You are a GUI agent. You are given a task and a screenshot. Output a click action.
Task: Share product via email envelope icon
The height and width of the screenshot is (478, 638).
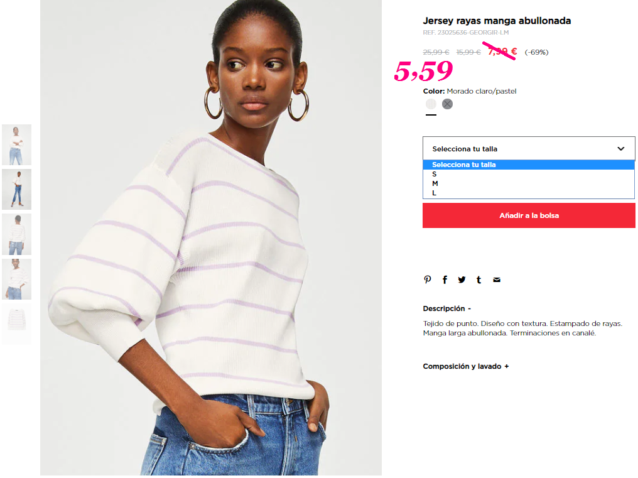[x=497, y=280]
